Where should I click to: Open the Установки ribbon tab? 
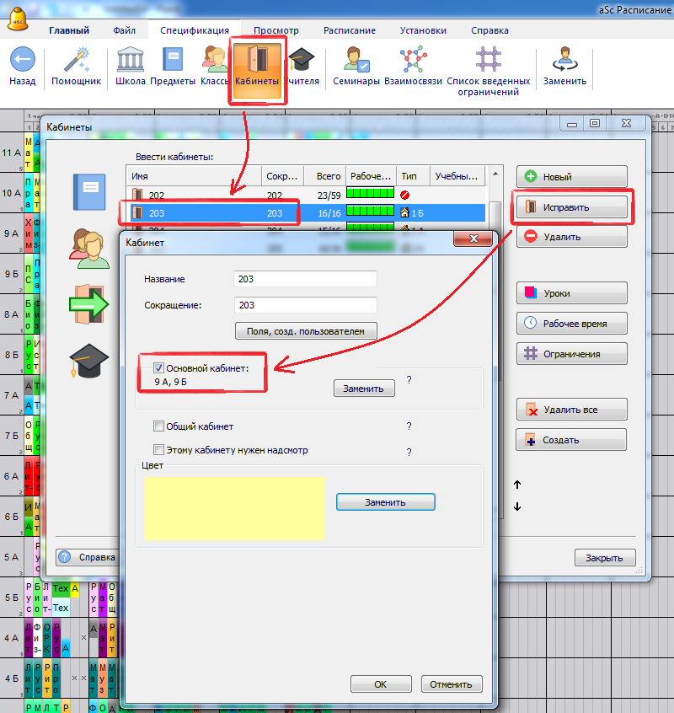pos(423,30)
